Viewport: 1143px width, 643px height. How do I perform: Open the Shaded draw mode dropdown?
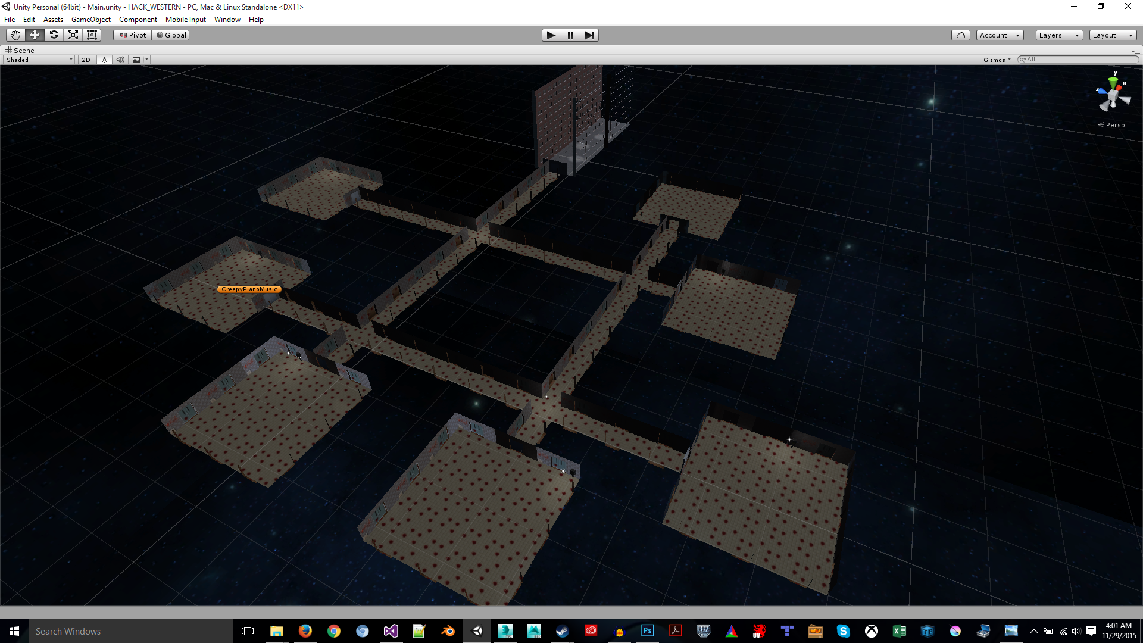point(39,60)
